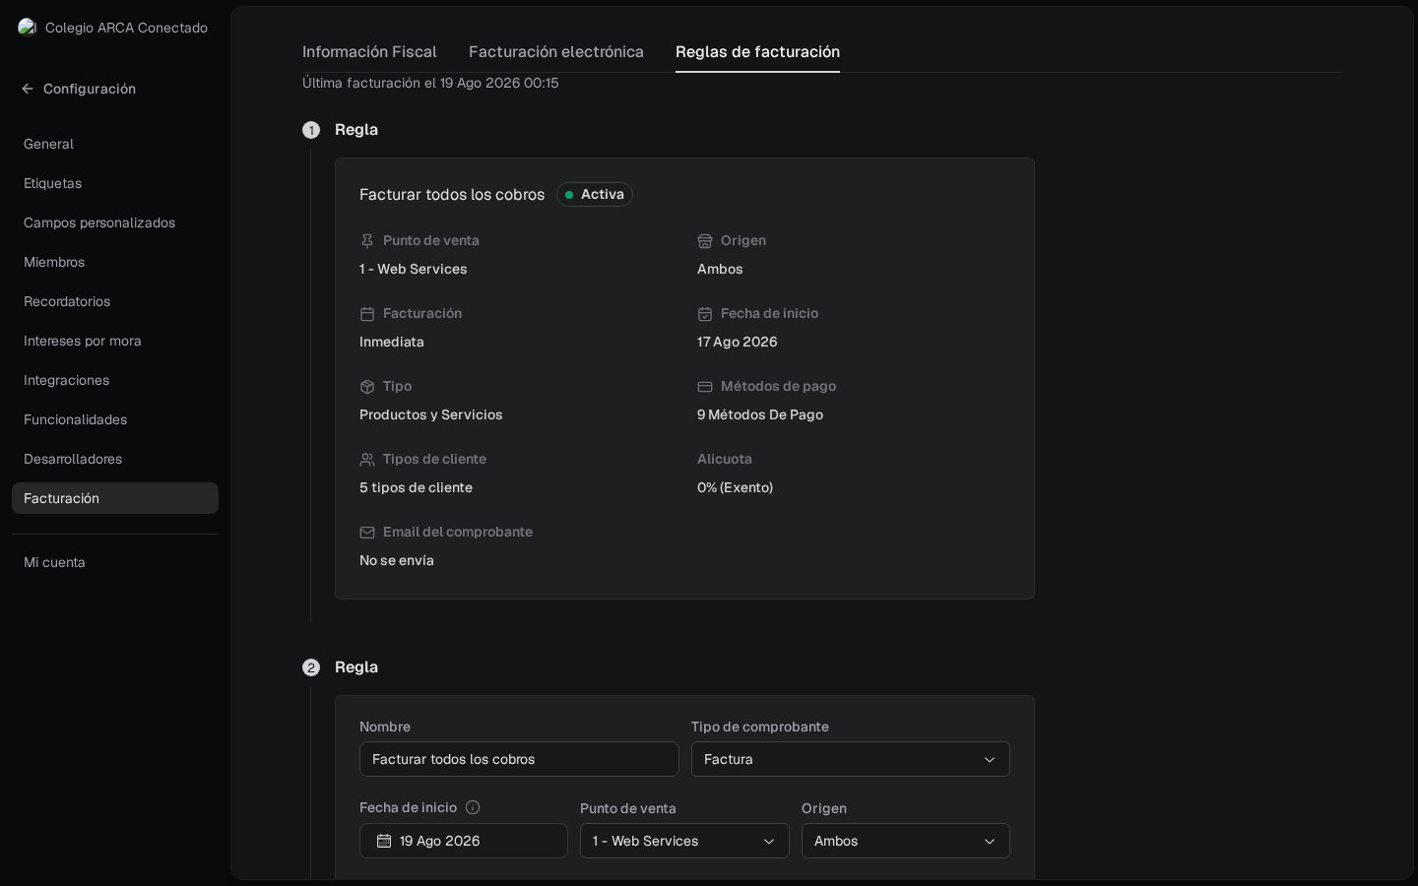Click the envelope icon beside Email del comprobante

coord(367,533)
